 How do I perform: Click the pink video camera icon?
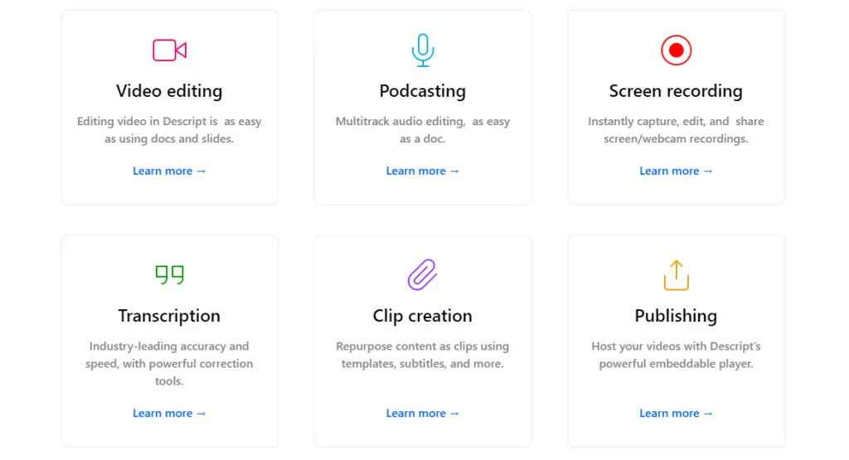pos(169,51)
